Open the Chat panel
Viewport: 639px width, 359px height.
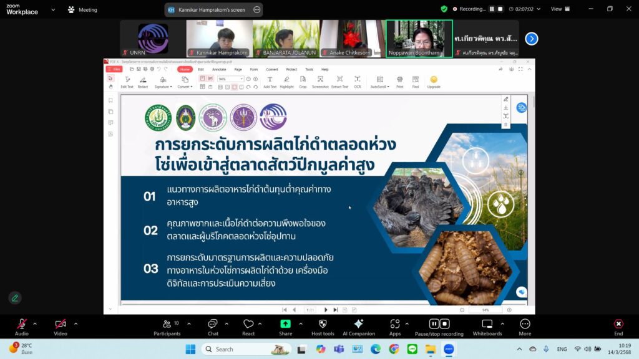pos(213,324)
